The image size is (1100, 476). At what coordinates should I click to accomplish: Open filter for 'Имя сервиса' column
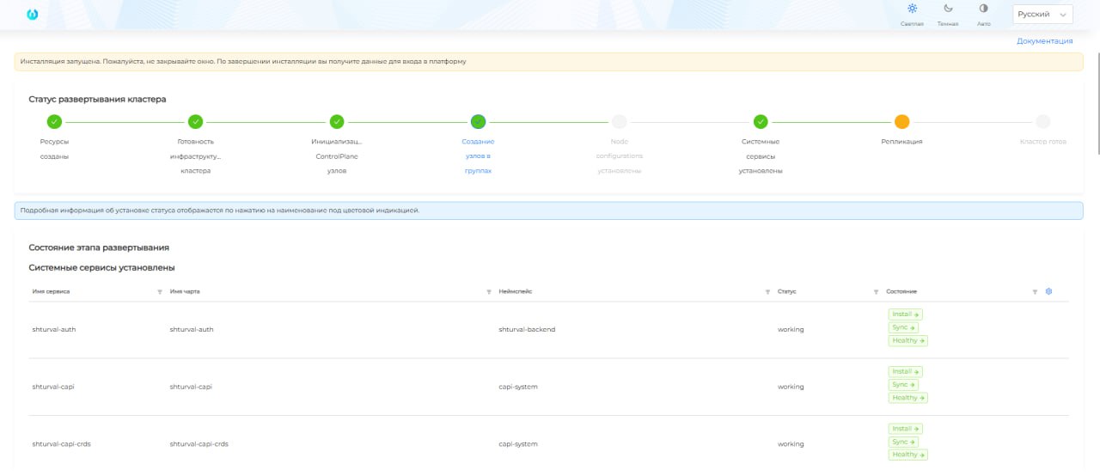tap(160, 292)
